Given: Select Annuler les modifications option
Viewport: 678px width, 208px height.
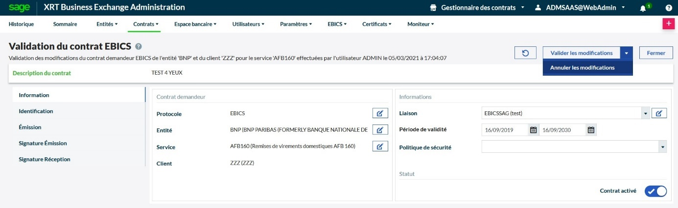Looking at the screenshot, I should point(582,68).
